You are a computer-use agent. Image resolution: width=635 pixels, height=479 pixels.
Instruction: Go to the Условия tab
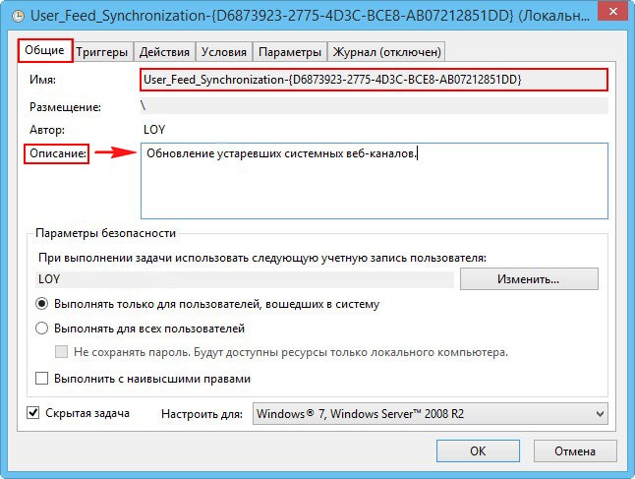click(x=225, y=52)
